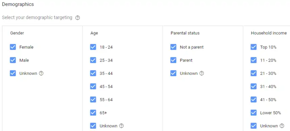Toggle the 25 - 34 age checkbox

coord(93,60)
